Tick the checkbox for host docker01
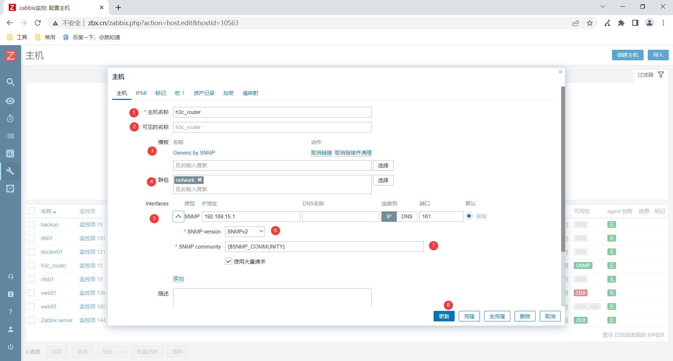 pos(32,252)
